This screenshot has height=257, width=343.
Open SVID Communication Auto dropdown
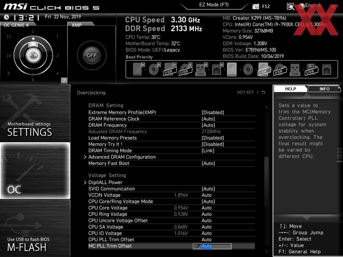[208, 189]
